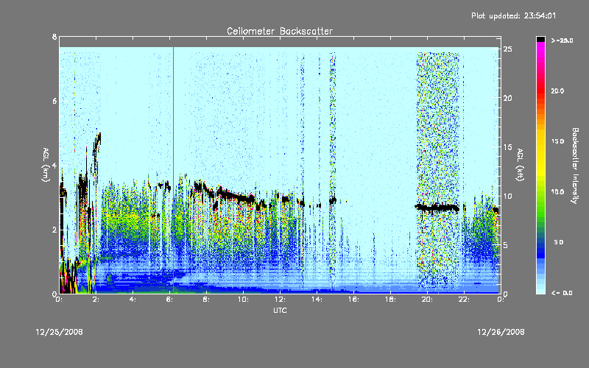
Task: Click the "Ceilometer Backscatter" plot title
Action: [280, 31]
